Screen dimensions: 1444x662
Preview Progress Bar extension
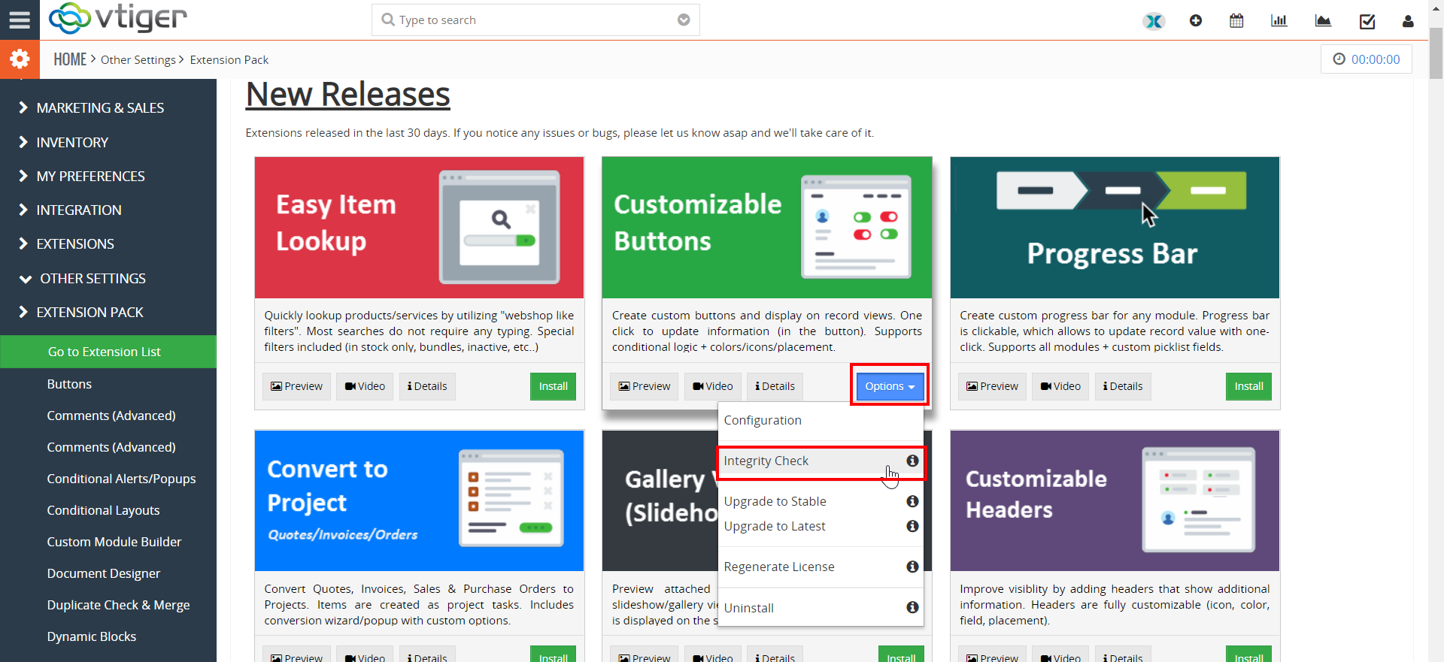[x=992, y=386]
